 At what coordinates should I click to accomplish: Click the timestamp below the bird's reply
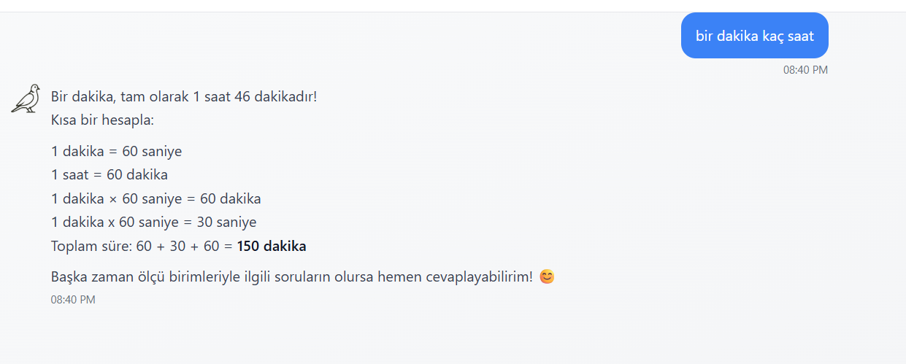[x=73, y=300]
